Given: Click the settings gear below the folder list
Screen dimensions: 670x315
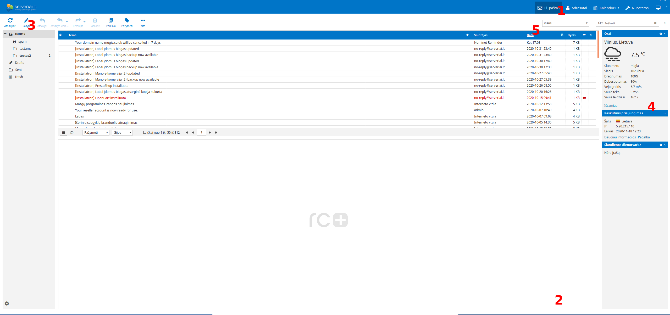Looking at the screenshot, I should point(7,303).
